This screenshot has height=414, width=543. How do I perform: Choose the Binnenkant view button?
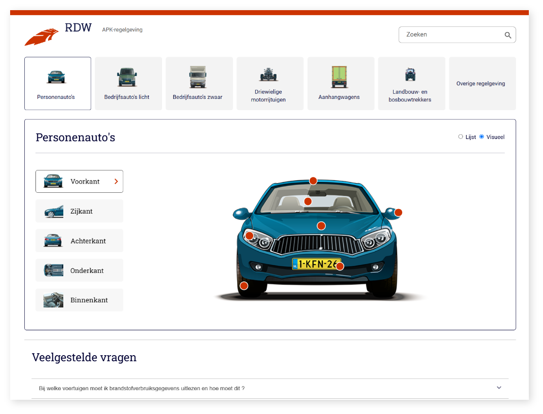click(80, 300)
